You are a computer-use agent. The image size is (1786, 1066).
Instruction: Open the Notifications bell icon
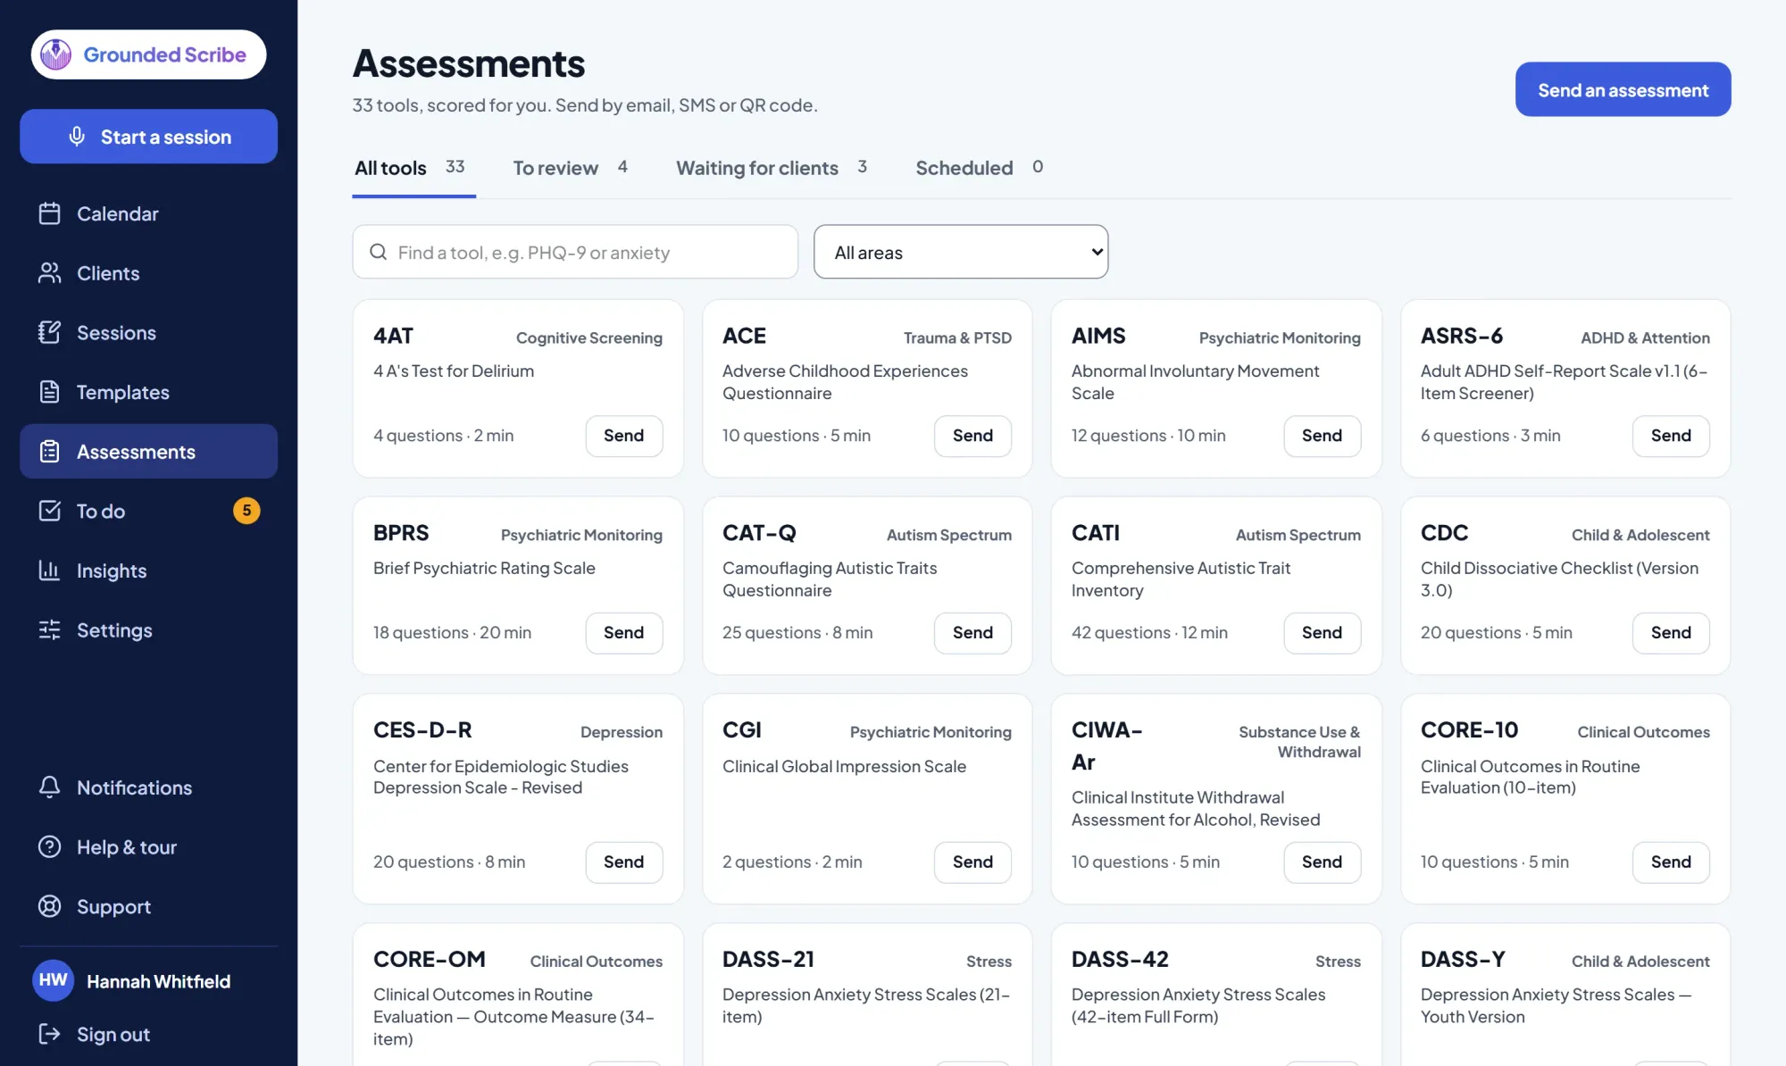(50, 787)
